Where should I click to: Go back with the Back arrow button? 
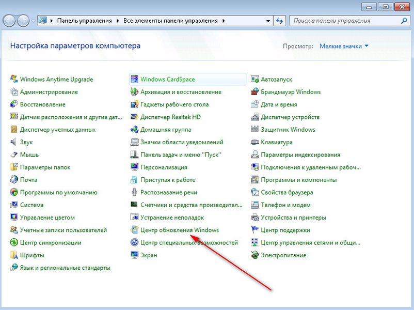(9, 21)
